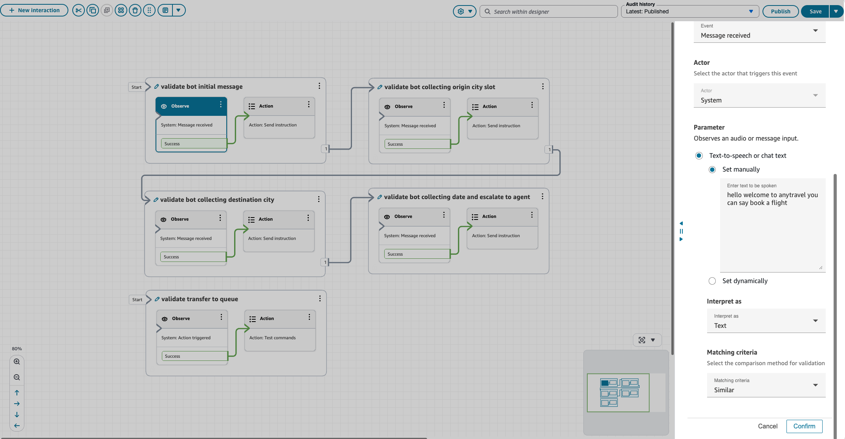Click the trash delete icon
The width and height of the screenshot is (845, 439).
[135, 11]
